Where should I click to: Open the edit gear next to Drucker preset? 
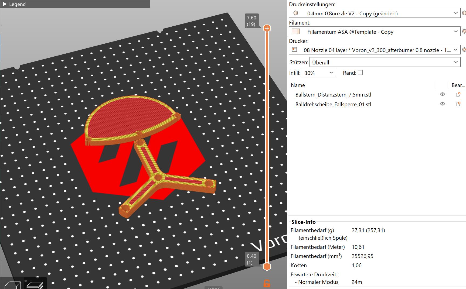(x=464, y=50)
